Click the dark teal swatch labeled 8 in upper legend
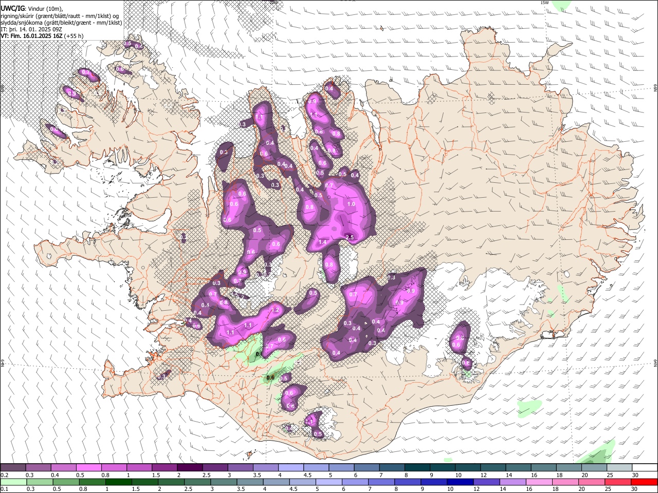Image resolution: width=658 pixels, height=493 pixels. click(x=417, y=468)
